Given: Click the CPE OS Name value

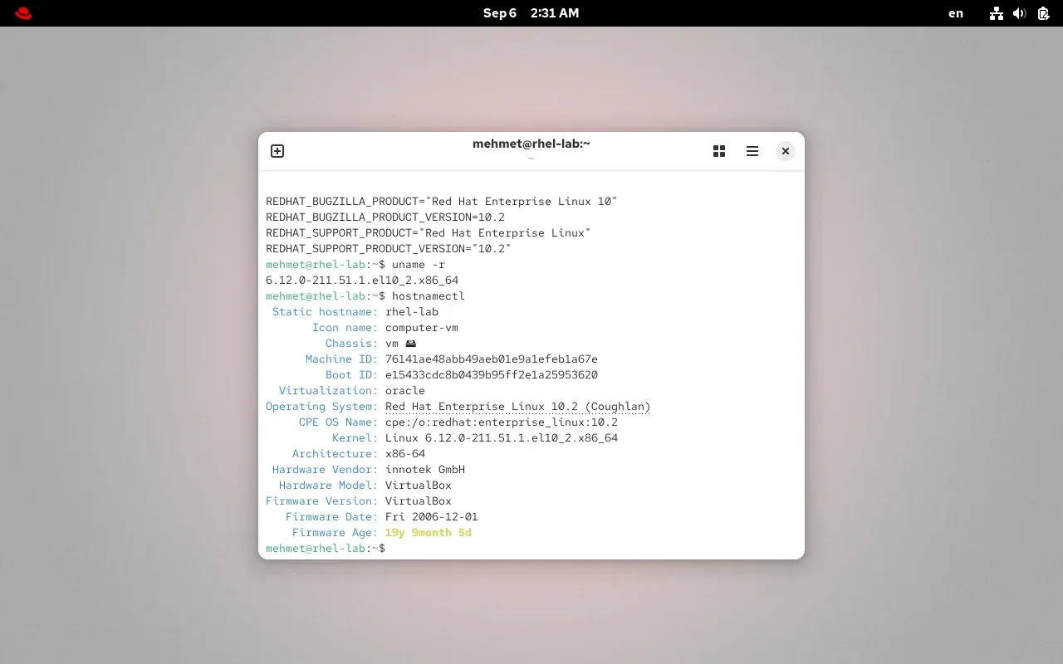Looking at the screenshot, I should (x=502, y=422).
